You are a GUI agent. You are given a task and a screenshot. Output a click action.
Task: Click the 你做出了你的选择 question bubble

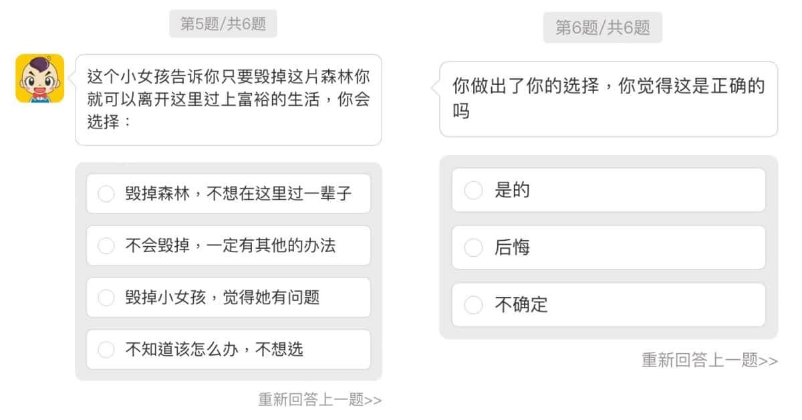(608, 99)
